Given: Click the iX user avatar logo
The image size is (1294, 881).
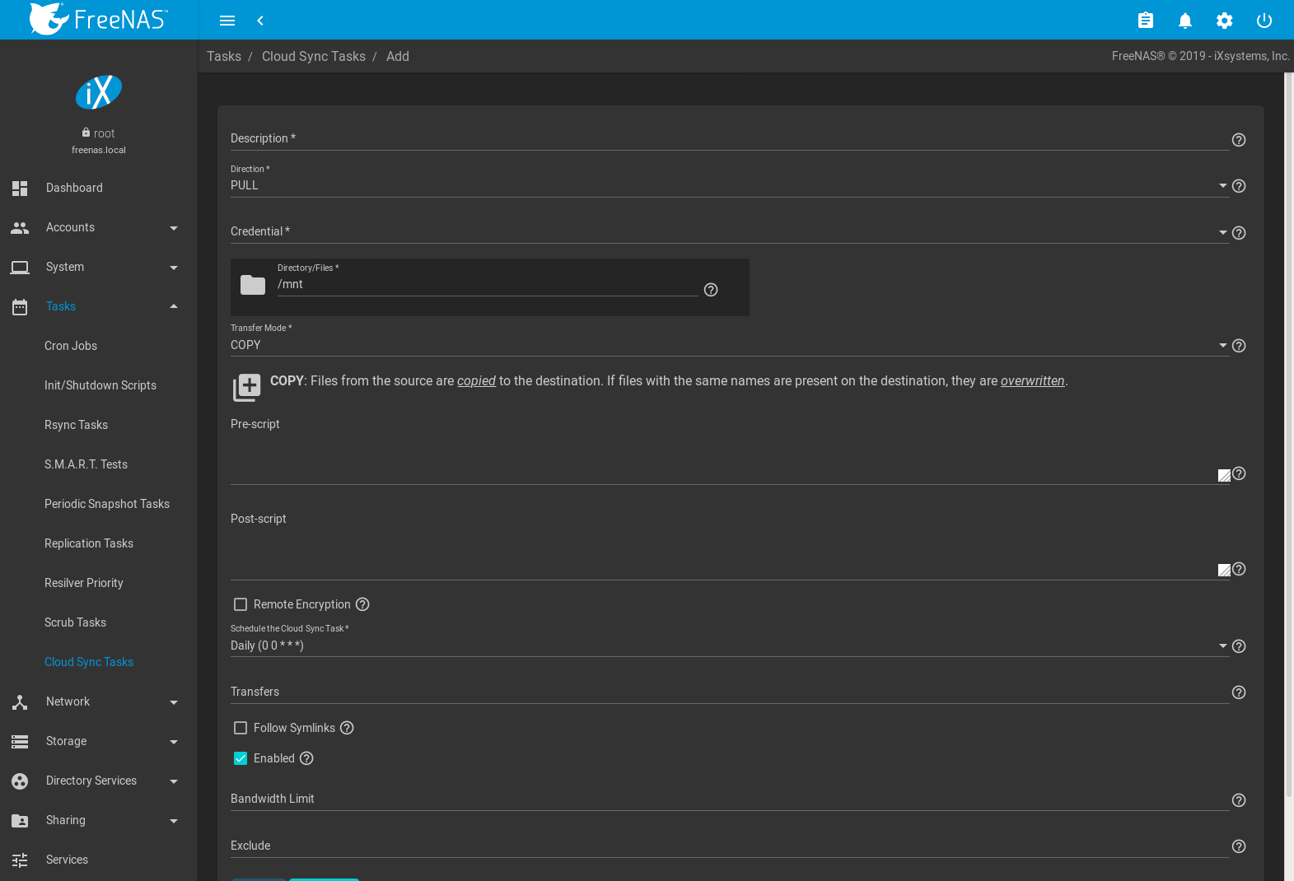Looking at the screenshot, I should pyautogui.click(x=99, y=92).
